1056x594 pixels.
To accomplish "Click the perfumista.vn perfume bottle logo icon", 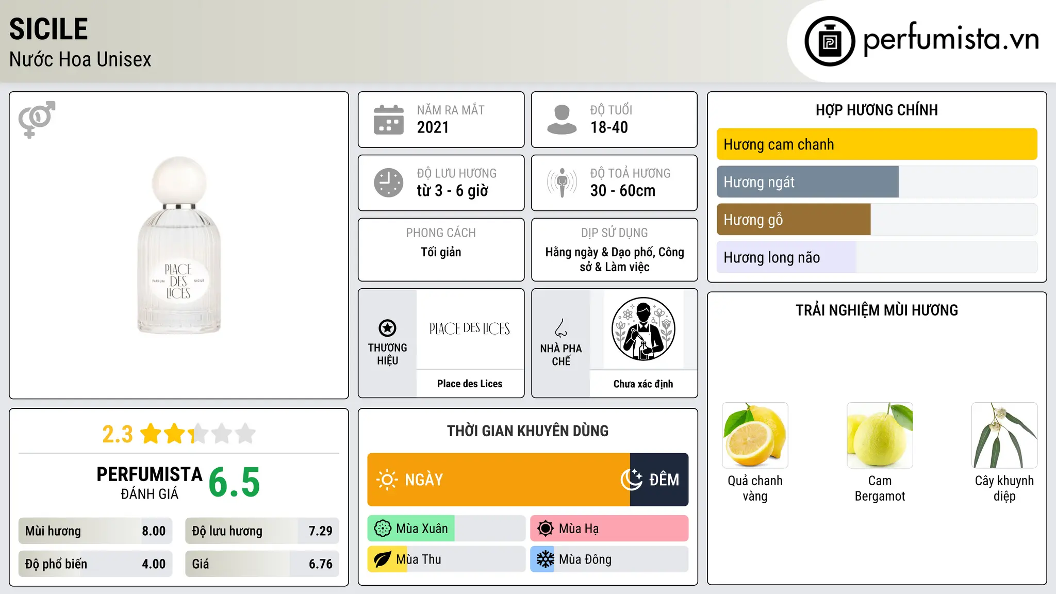I will pyautogui.click(x=830, y=41).
